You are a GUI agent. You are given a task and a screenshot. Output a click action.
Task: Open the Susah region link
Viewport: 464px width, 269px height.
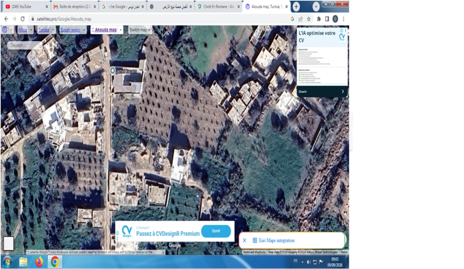[70, 30]
